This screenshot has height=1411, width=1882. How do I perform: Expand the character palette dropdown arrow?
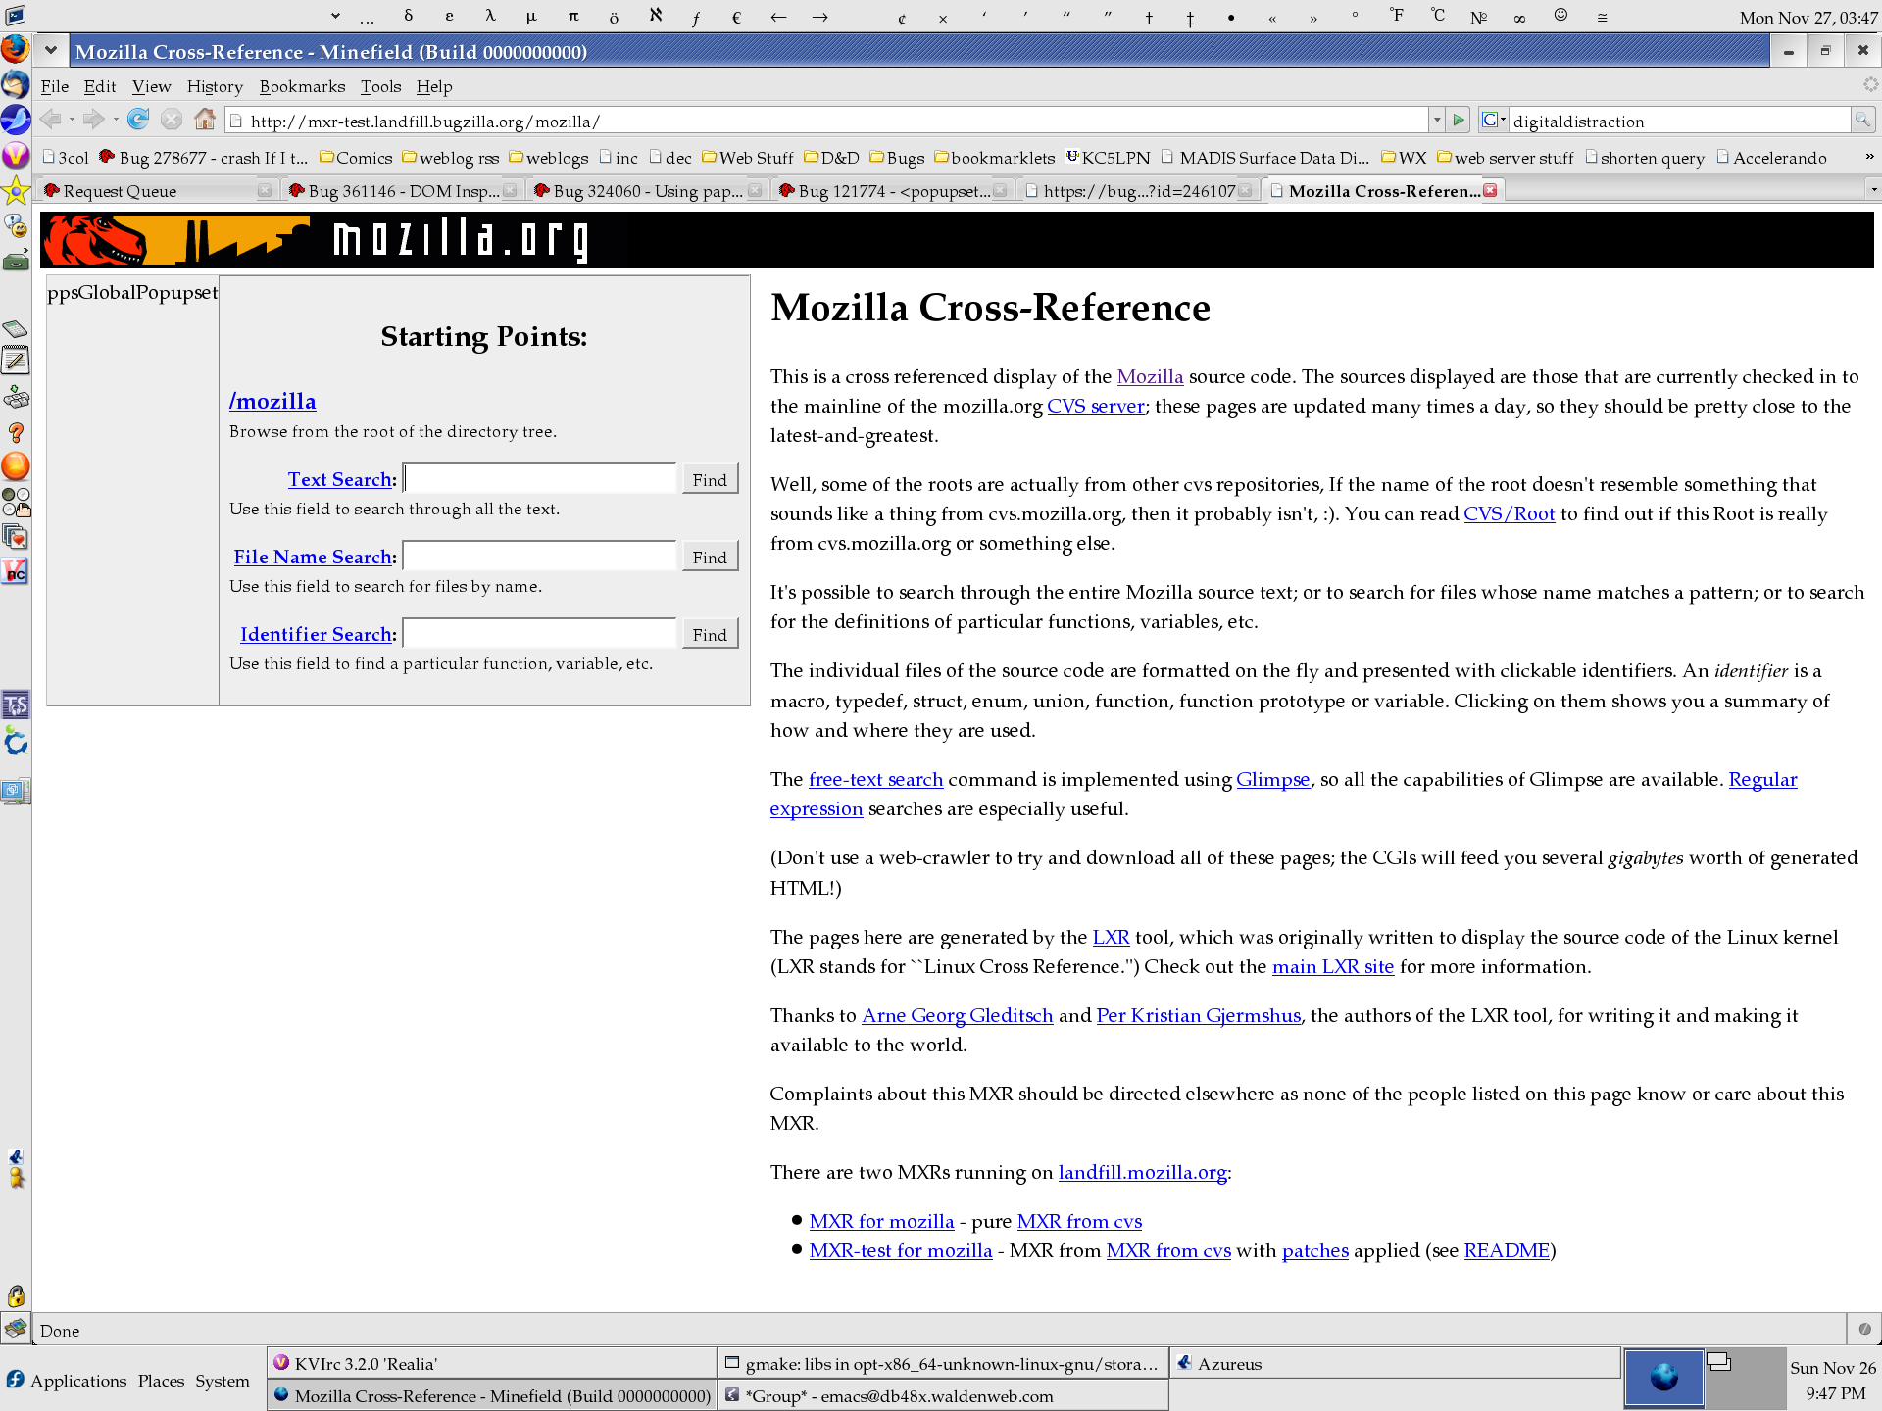click(335, 16)
